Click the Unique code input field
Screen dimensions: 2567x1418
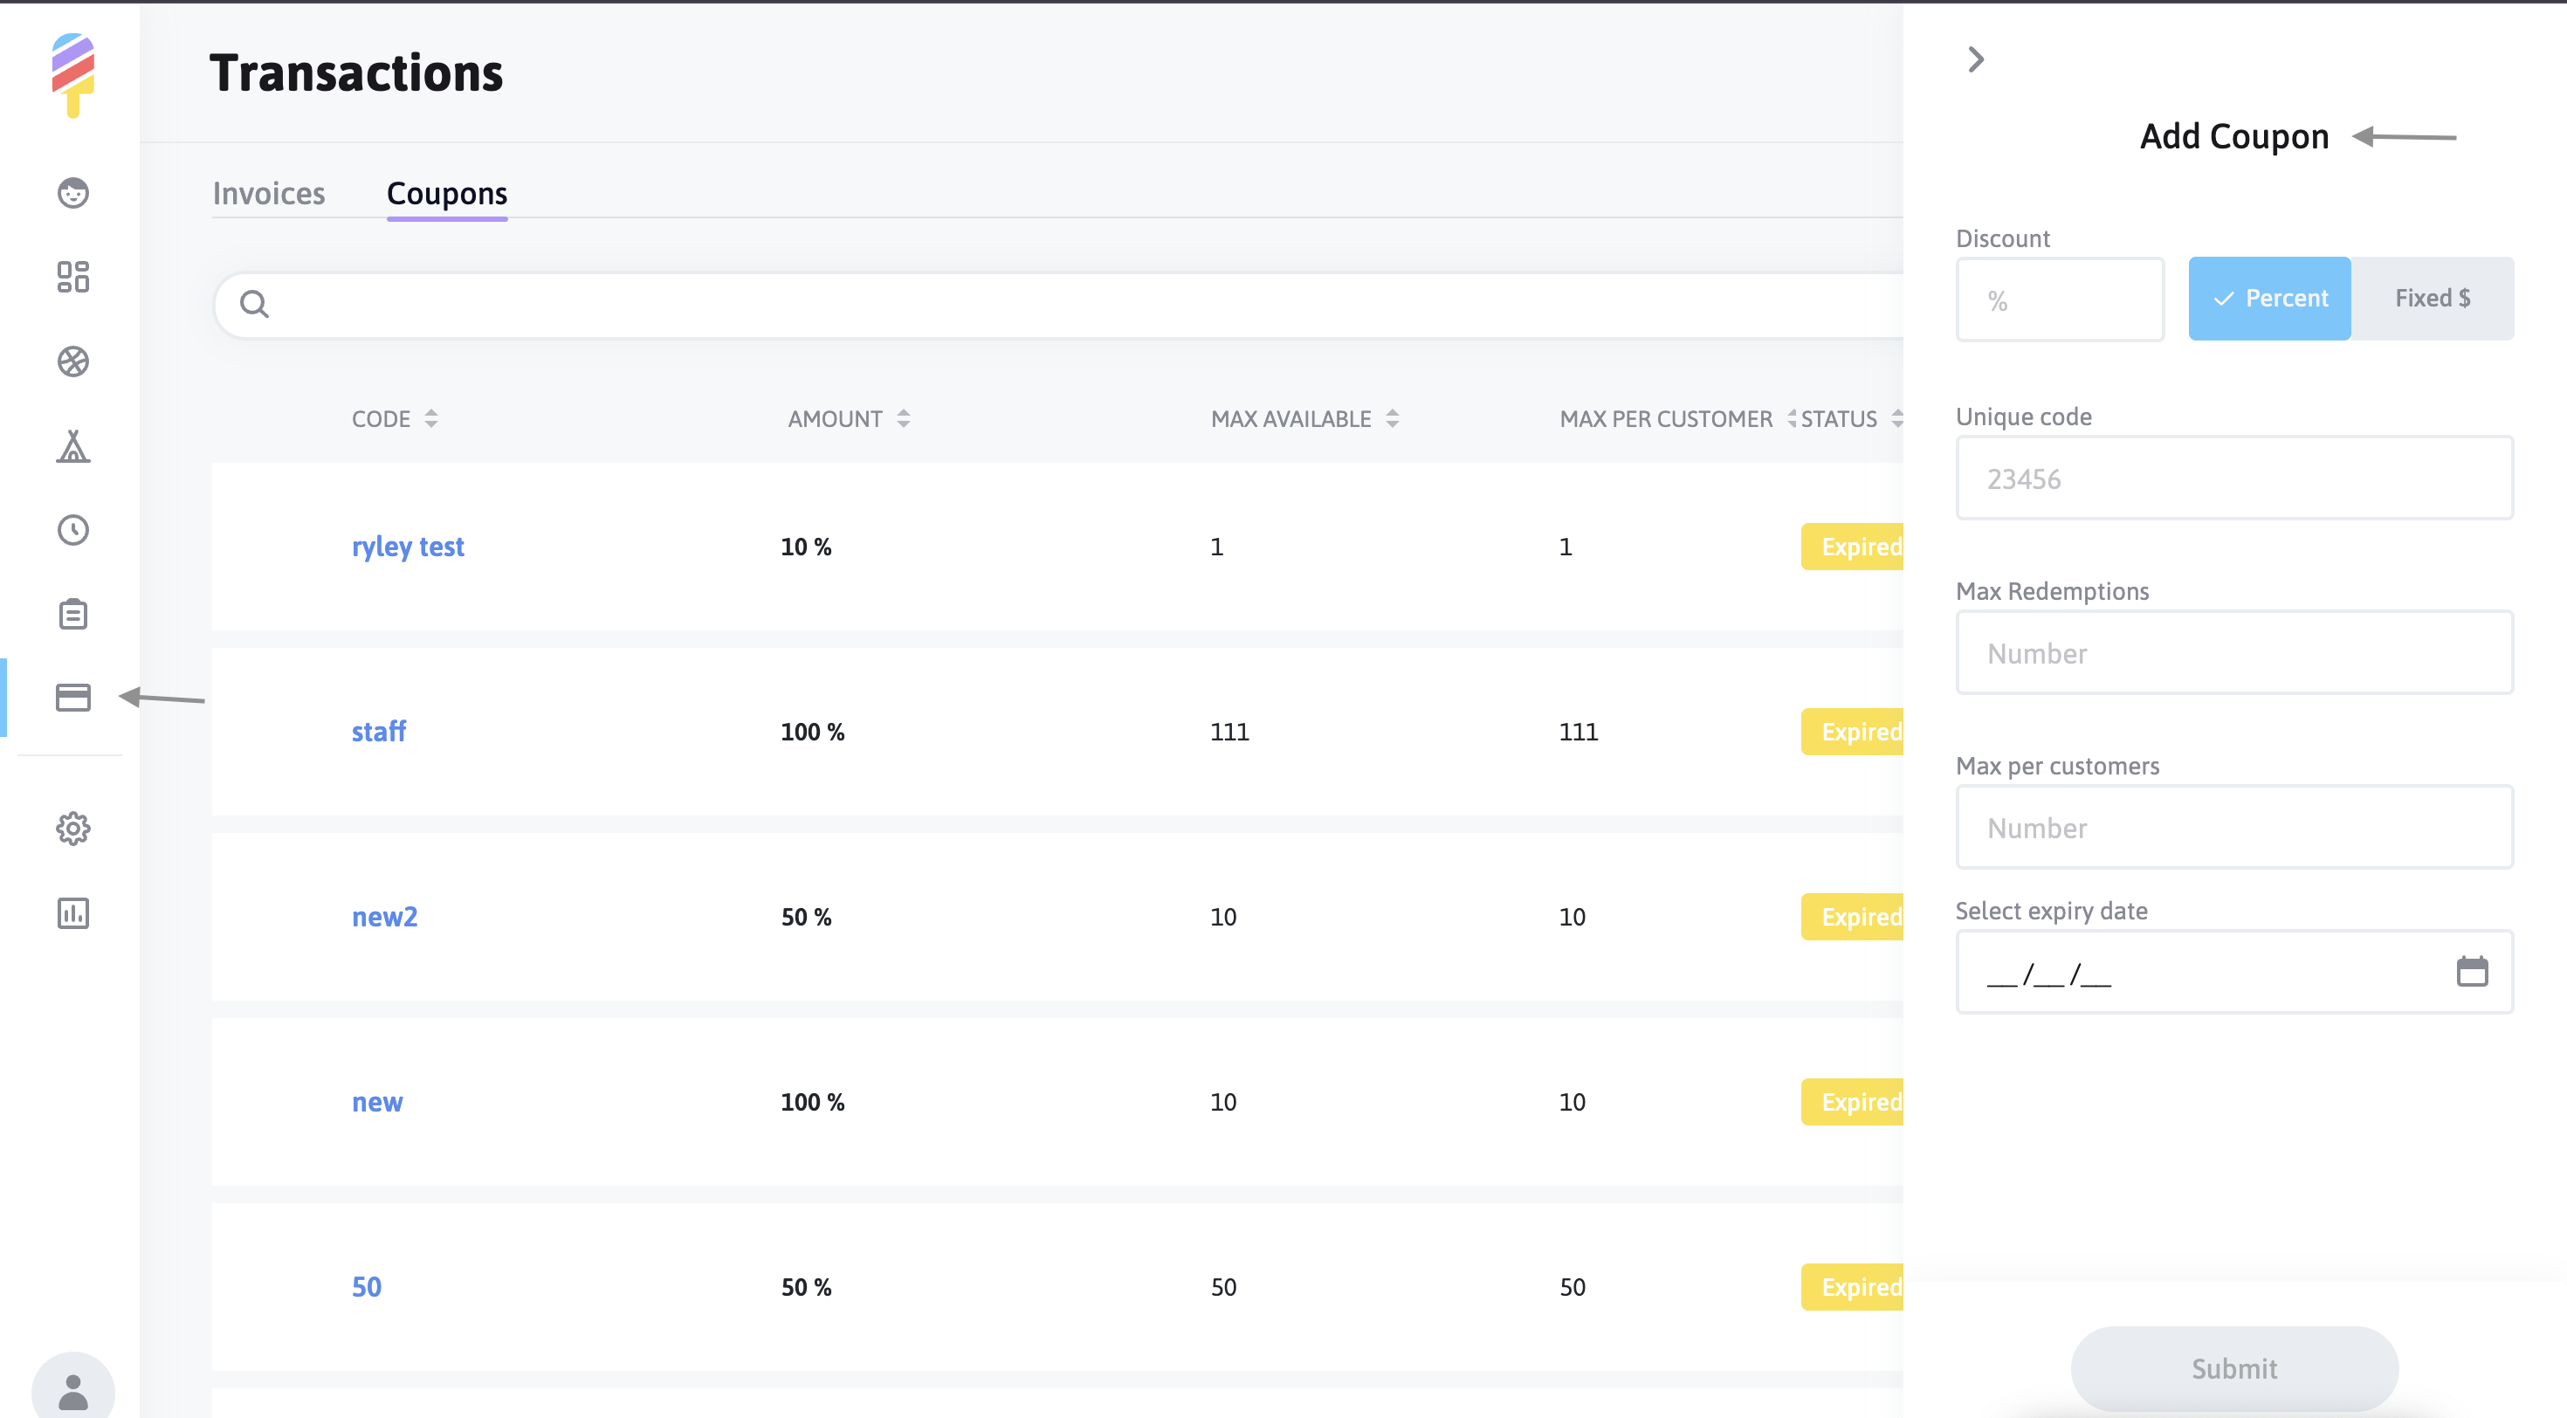pyautogui.click(x=2233, y=478)
